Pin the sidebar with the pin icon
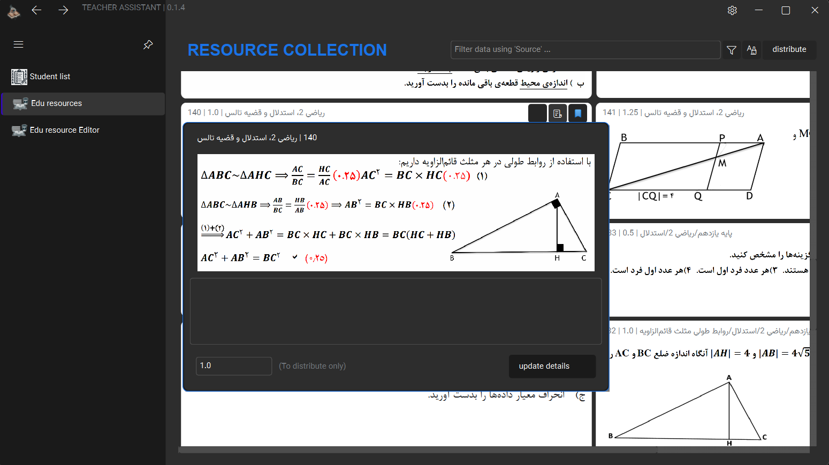 pyautogui.click(x=148, y=44)
